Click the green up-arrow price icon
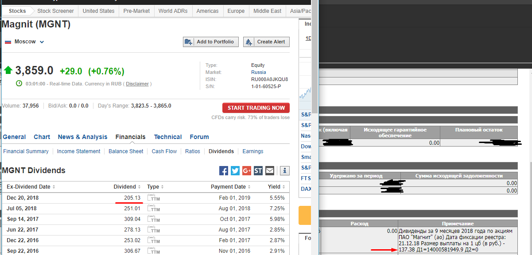The image size is (532, 255). (x=8, y=70)
